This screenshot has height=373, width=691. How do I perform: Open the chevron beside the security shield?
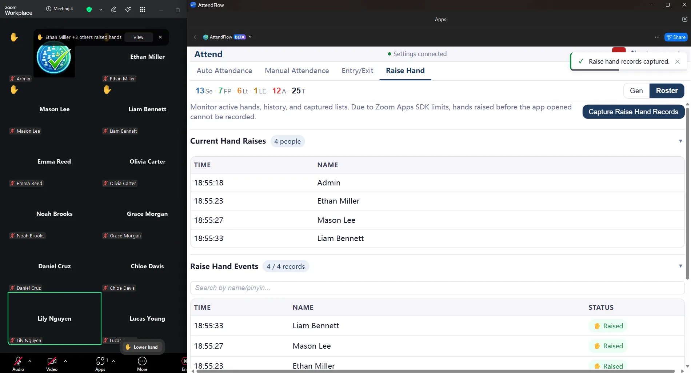coord(101,9)
